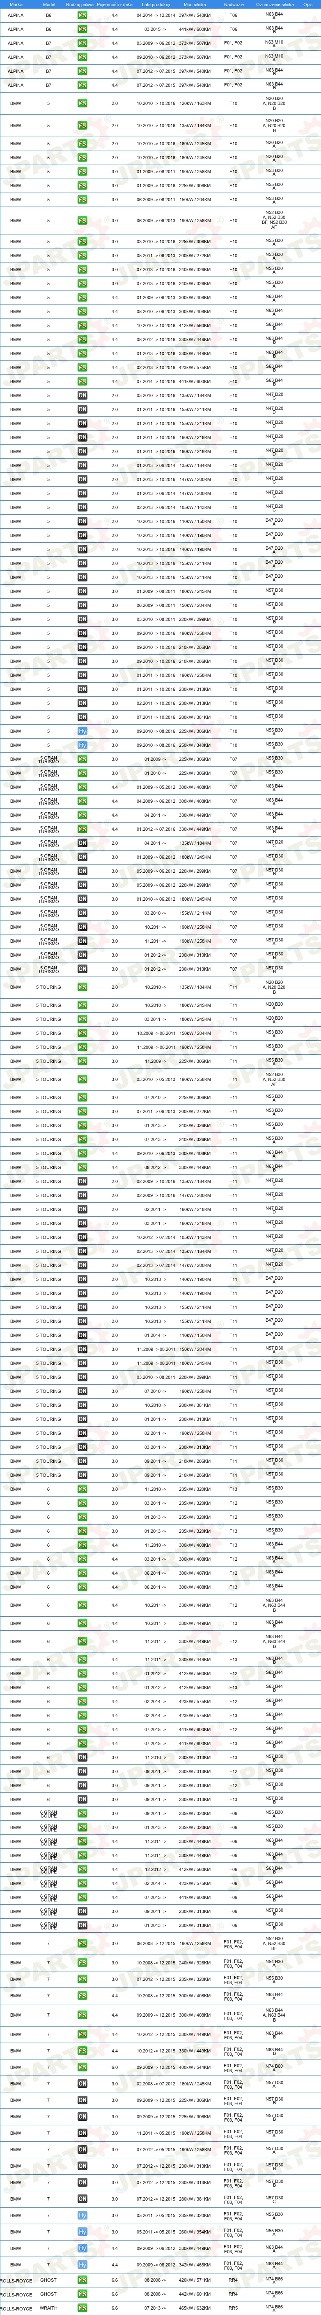Image resolution: width=321 pixels, height=2315 pixels.
Task: Click petrol icon in 5 Gran Turismo 01.2012 -> 07.2016 row
Action: 83,830
